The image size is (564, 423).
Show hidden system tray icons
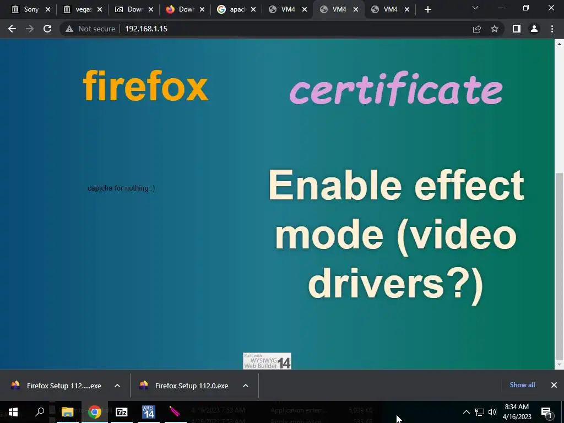tap(466, 412)
